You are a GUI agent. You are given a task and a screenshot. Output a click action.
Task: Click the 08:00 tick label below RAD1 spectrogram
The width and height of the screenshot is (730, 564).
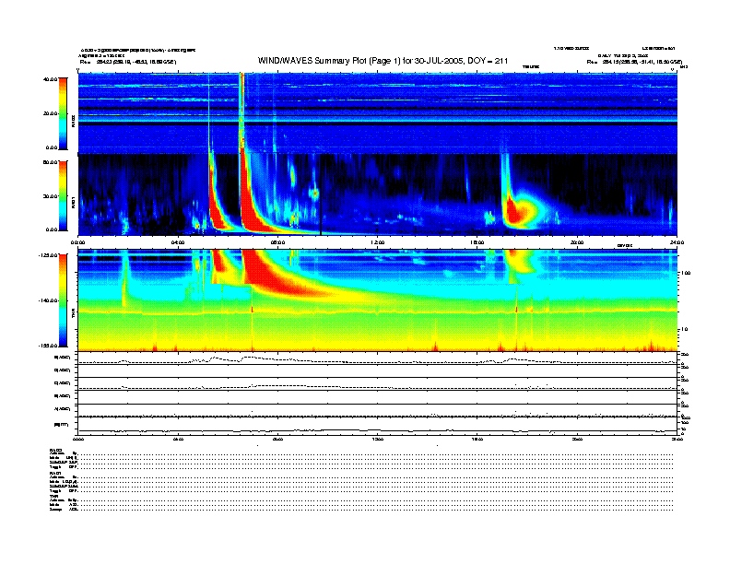tap(277, 242)
